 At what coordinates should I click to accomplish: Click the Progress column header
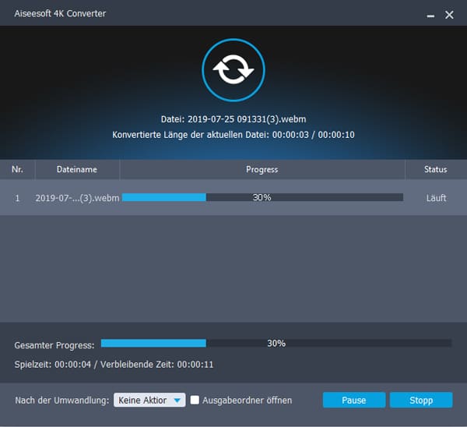pyautogui.click(x=262, y=169)
